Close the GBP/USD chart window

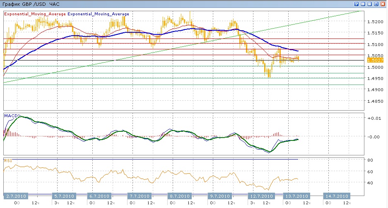pyautogui.click(x=383, y=4)
